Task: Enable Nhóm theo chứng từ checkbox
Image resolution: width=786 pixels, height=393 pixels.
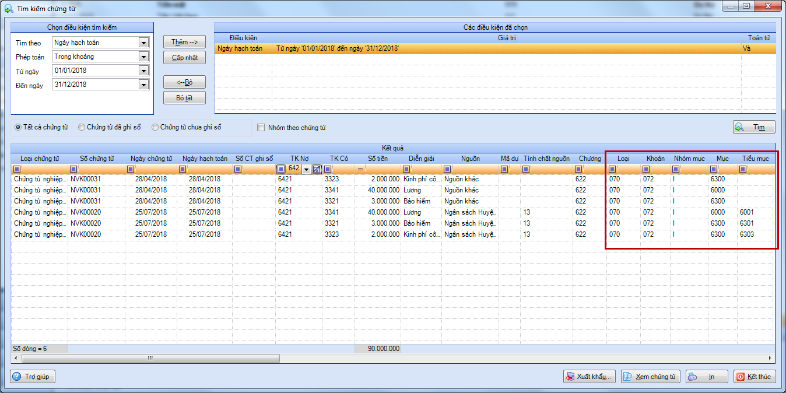Action: tap(291, 128)
